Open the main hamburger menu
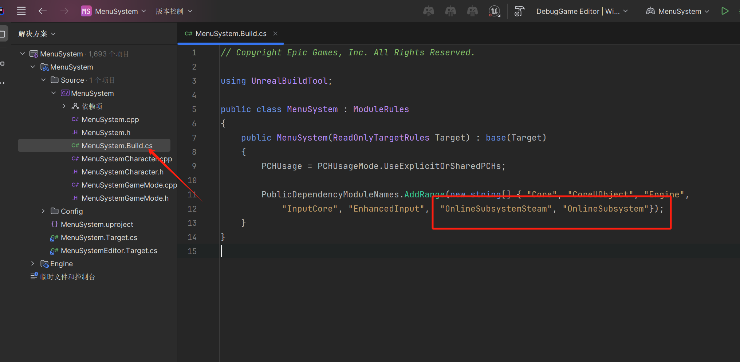This screenshot has width=740, height=362. click(21, 11)
